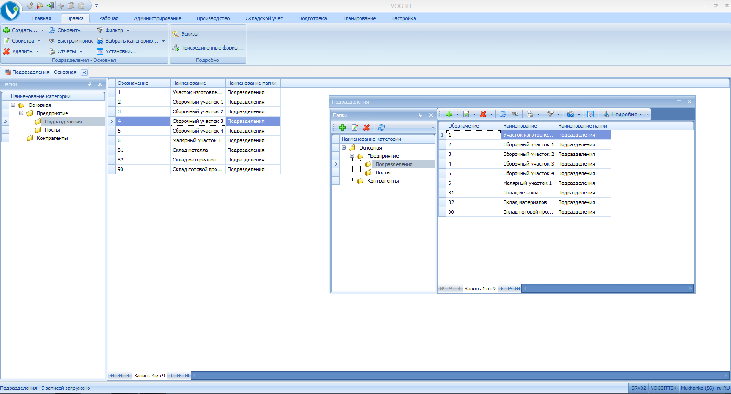
Task: Close the Подразделения - Основная document tab
Action: tap(84, 72)
